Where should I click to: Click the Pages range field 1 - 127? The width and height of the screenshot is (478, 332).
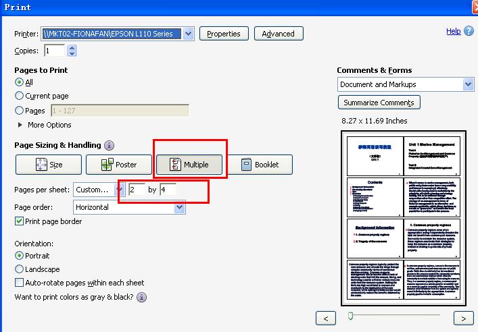click(120, 111)
